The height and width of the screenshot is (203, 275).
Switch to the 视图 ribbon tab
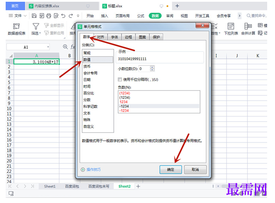pyautogui.click(x=184, y=16)
